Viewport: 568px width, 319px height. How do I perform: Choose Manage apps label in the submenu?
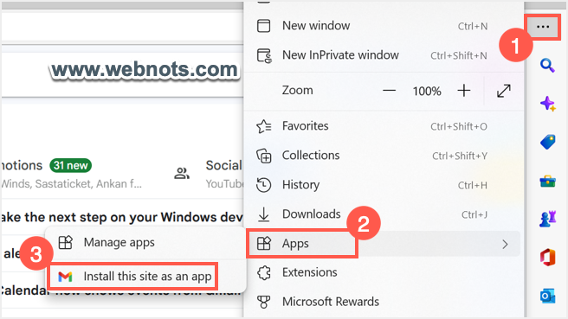coord(119,243)
